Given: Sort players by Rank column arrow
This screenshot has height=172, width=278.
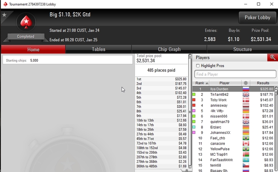Looking at the screenshot, I should coord(207,83).
